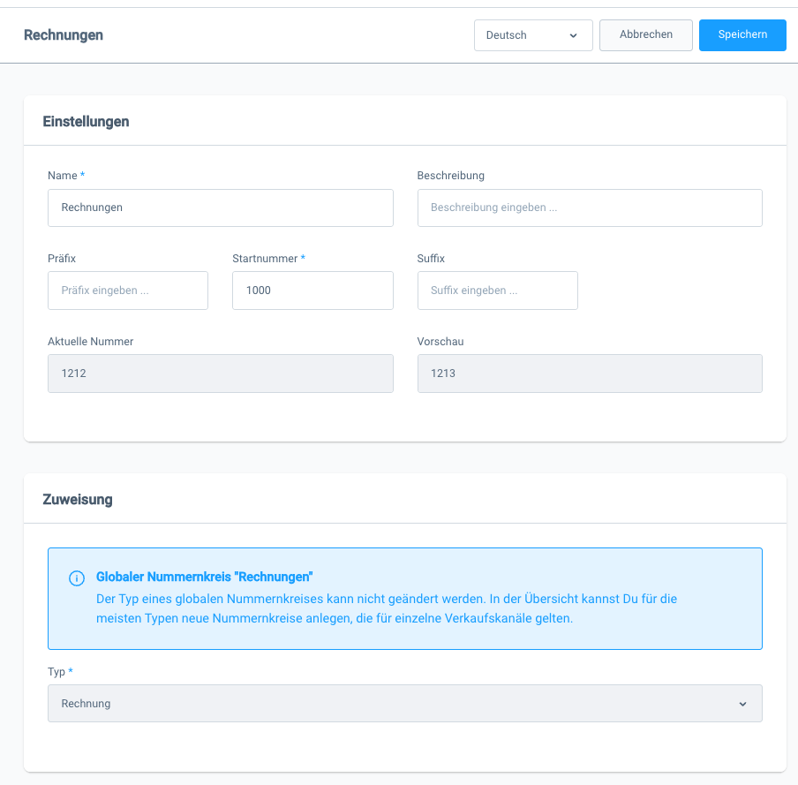Expand the Typ dropdown showing Rechnung
Viewport: 798px width, 785px height.
coord(404,704)
